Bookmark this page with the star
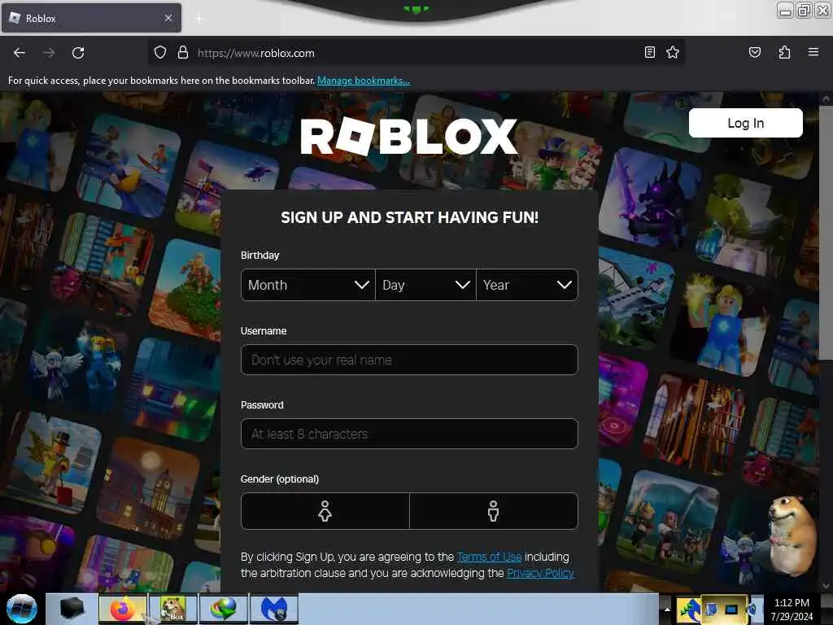 [x=673, y=52]
